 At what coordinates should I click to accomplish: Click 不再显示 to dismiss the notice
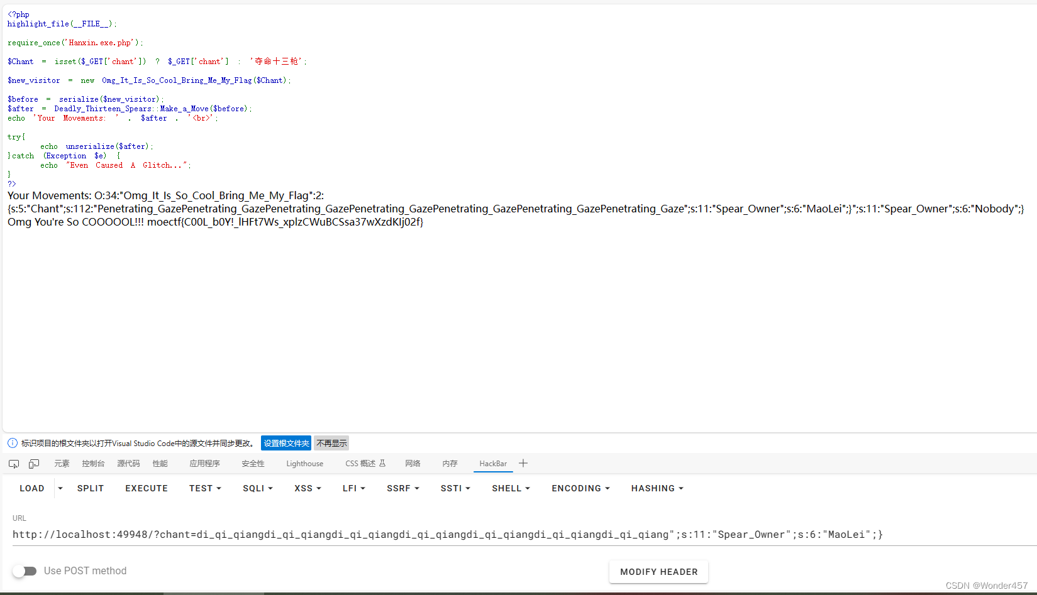pos(331,443)
